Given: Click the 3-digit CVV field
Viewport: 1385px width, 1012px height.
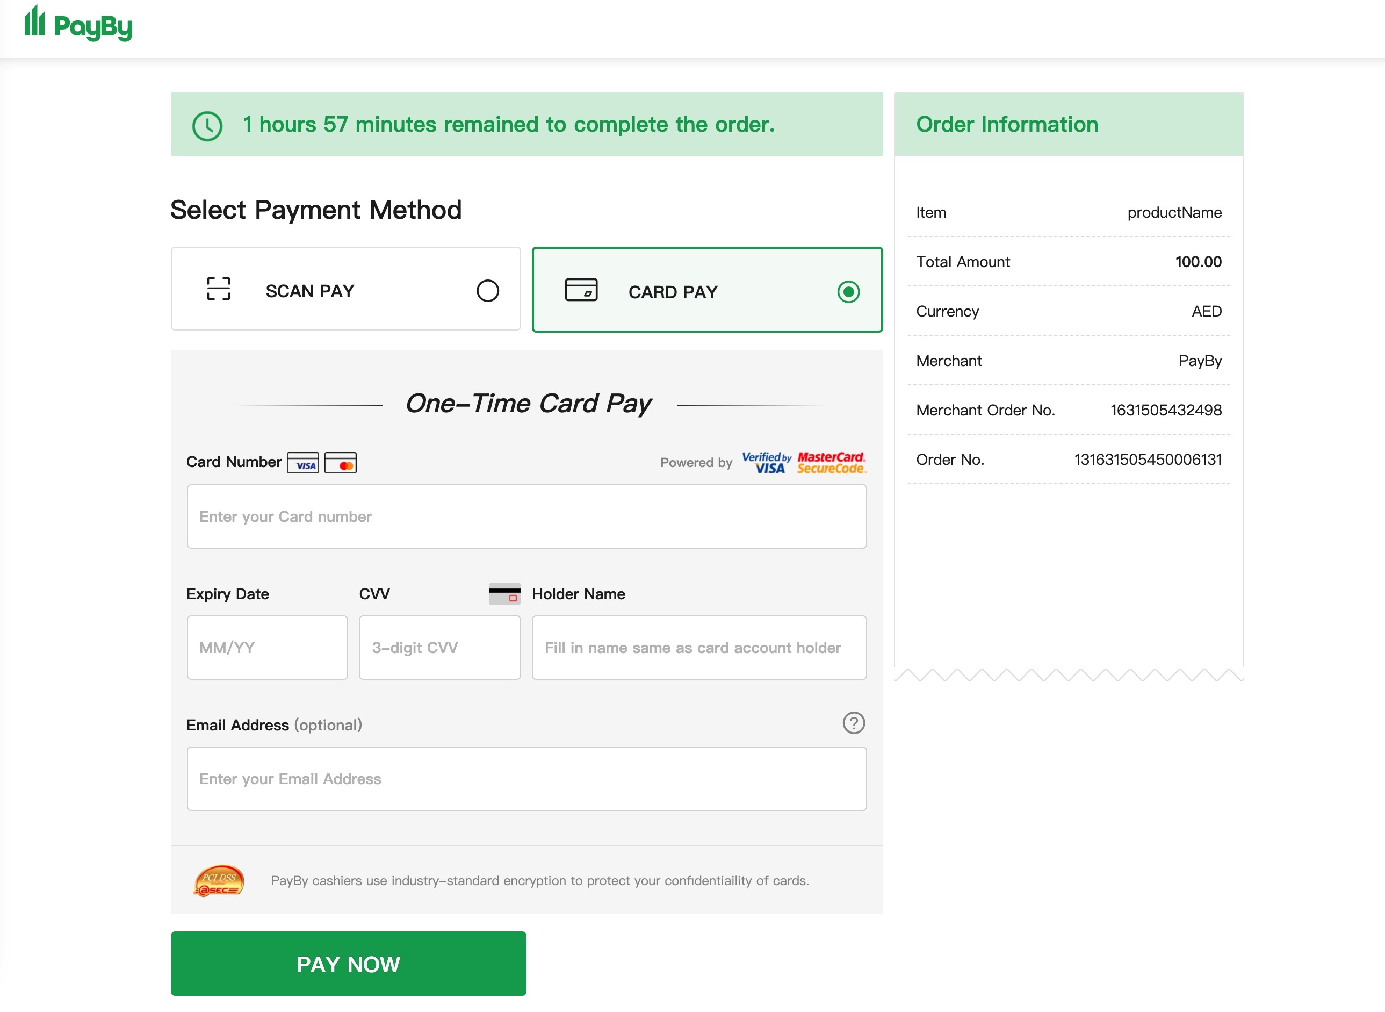Looking at the screenshot, I should coord(439,648).
